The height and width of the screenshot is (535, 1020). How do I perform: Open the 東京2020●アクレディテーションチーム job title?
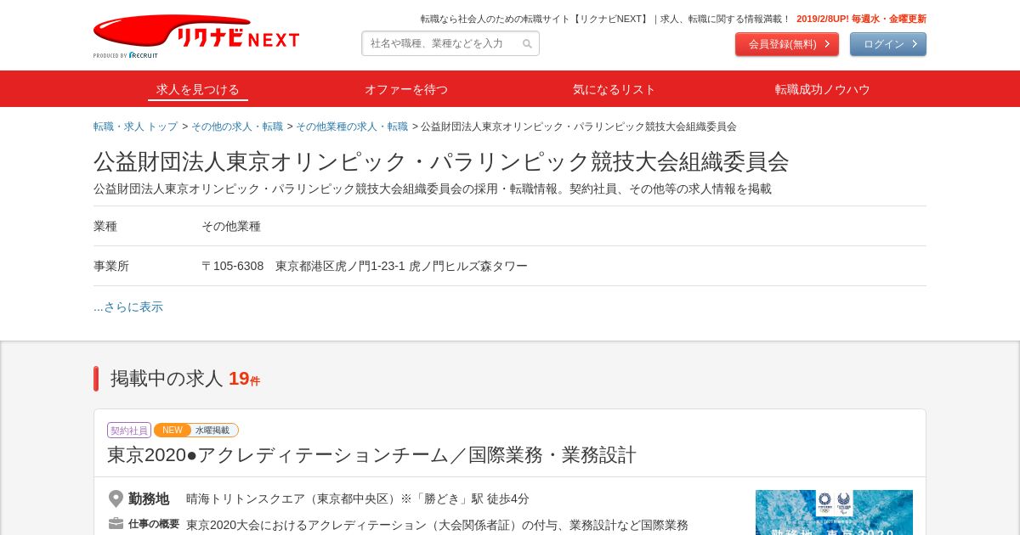pyautogui.click(x=371, y=454)
